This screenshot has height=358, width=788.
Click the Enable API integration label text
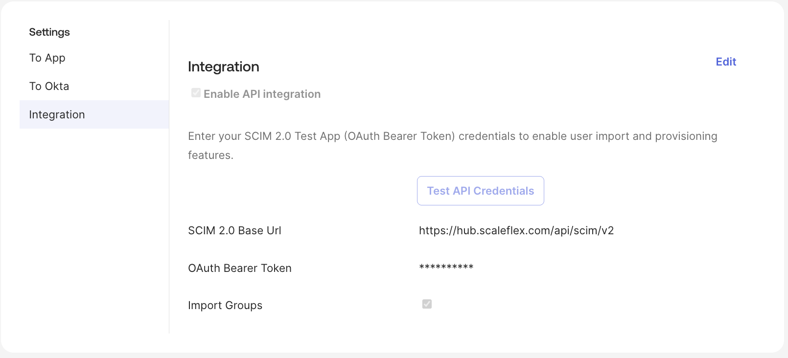262,94
